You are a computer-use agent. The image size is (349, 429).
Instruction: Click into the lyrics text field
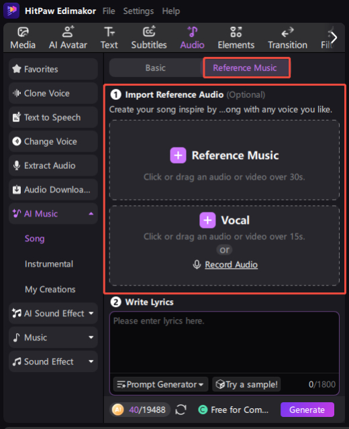pyautogui.click(x=224, y=343)
